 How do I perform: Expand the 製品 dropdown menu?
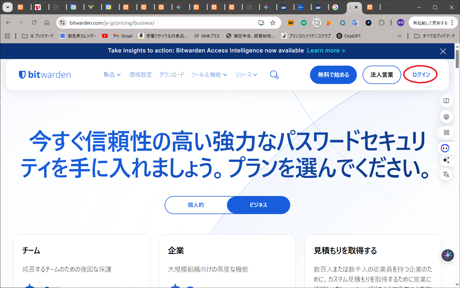tap(112, 75)
